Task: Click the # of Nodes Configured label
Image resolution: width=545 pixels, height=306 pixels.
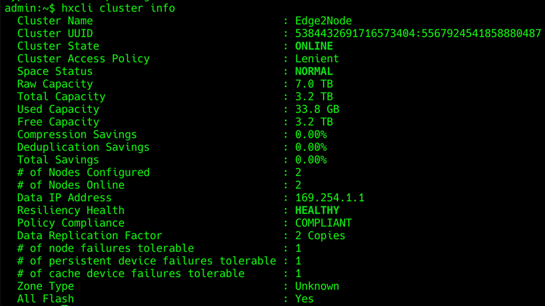Action: pyautogui.click(x=83, y=172)
